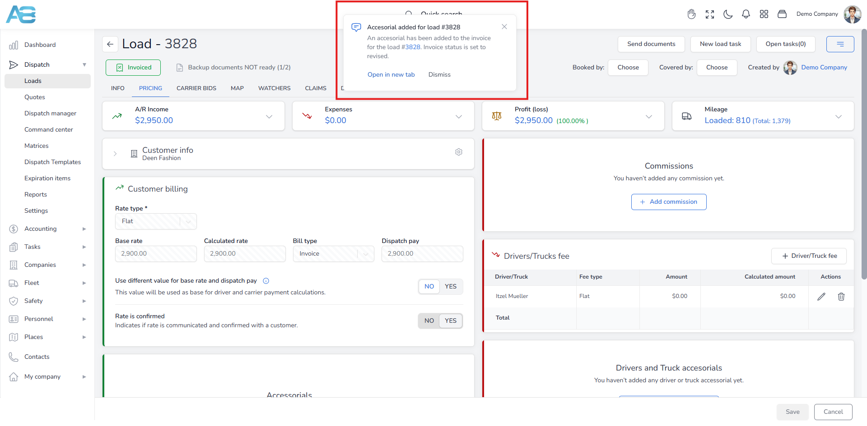
Task: Set different base rate option to NO
Action: pyautogui.click(x=429, y=287)
